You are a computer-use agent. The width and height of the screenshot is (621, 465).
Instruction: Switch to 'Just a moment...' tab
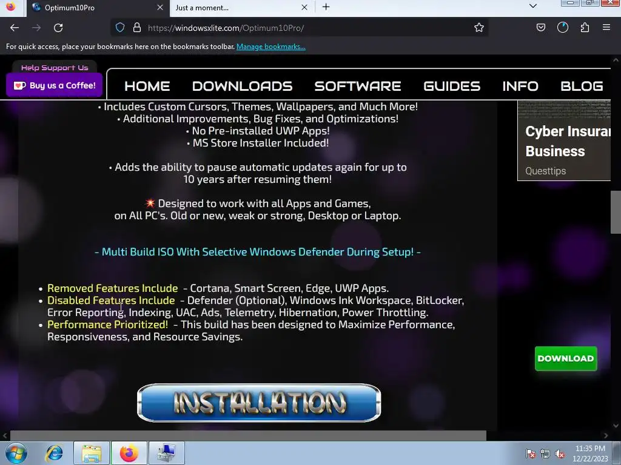coord(241,7)
